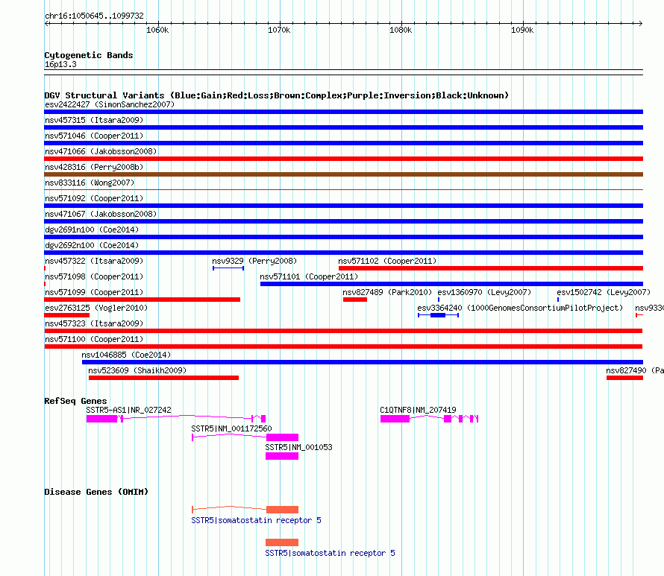The width and height of the screenshot is (664, 576).
Task: Select the nsv471067 (Jakobsson2008) label
Action: click(101, 214)
